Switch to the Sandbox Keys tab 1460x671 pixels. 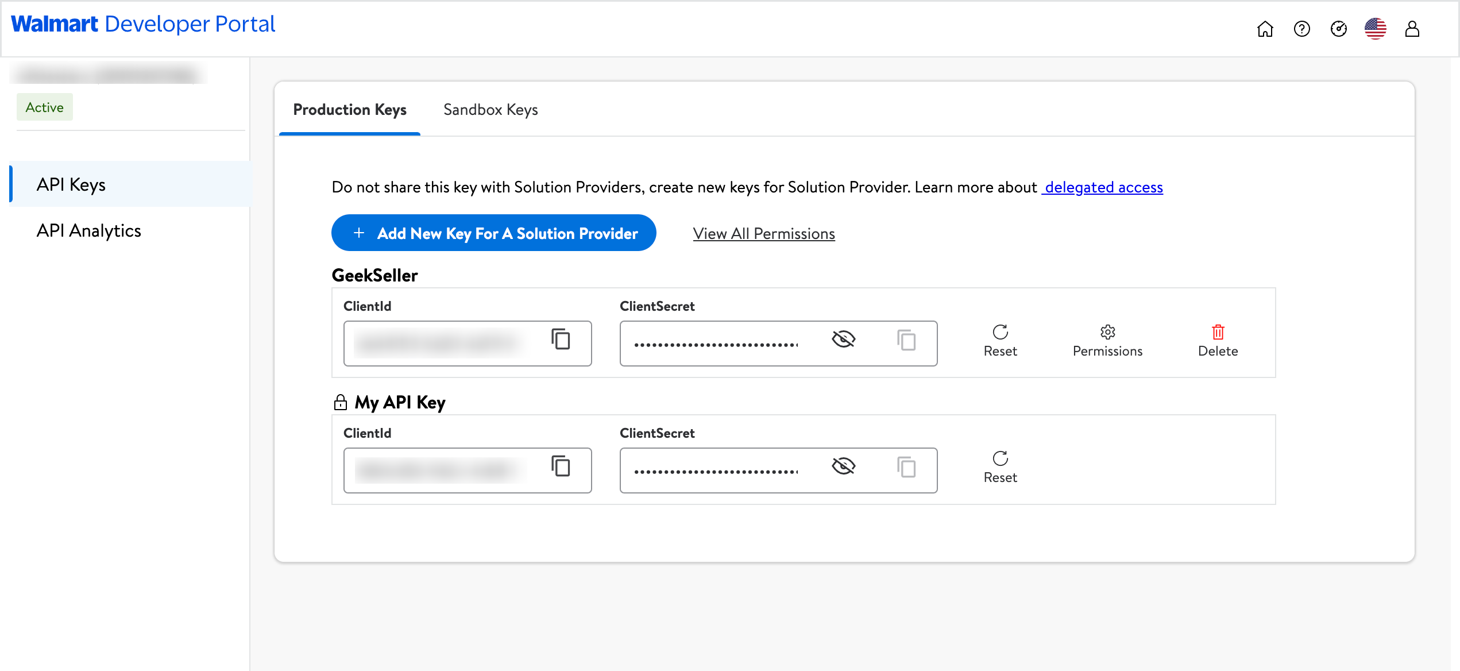click(x=490, y=110)
